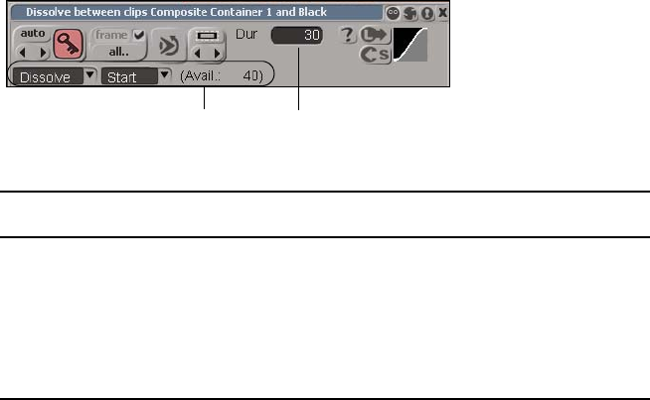Step right with arrow below rectangle icon
The image size is (650, 400).
tap(217, 54)
